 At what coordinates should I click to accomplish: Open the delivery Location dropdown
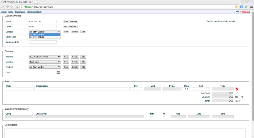45,62
